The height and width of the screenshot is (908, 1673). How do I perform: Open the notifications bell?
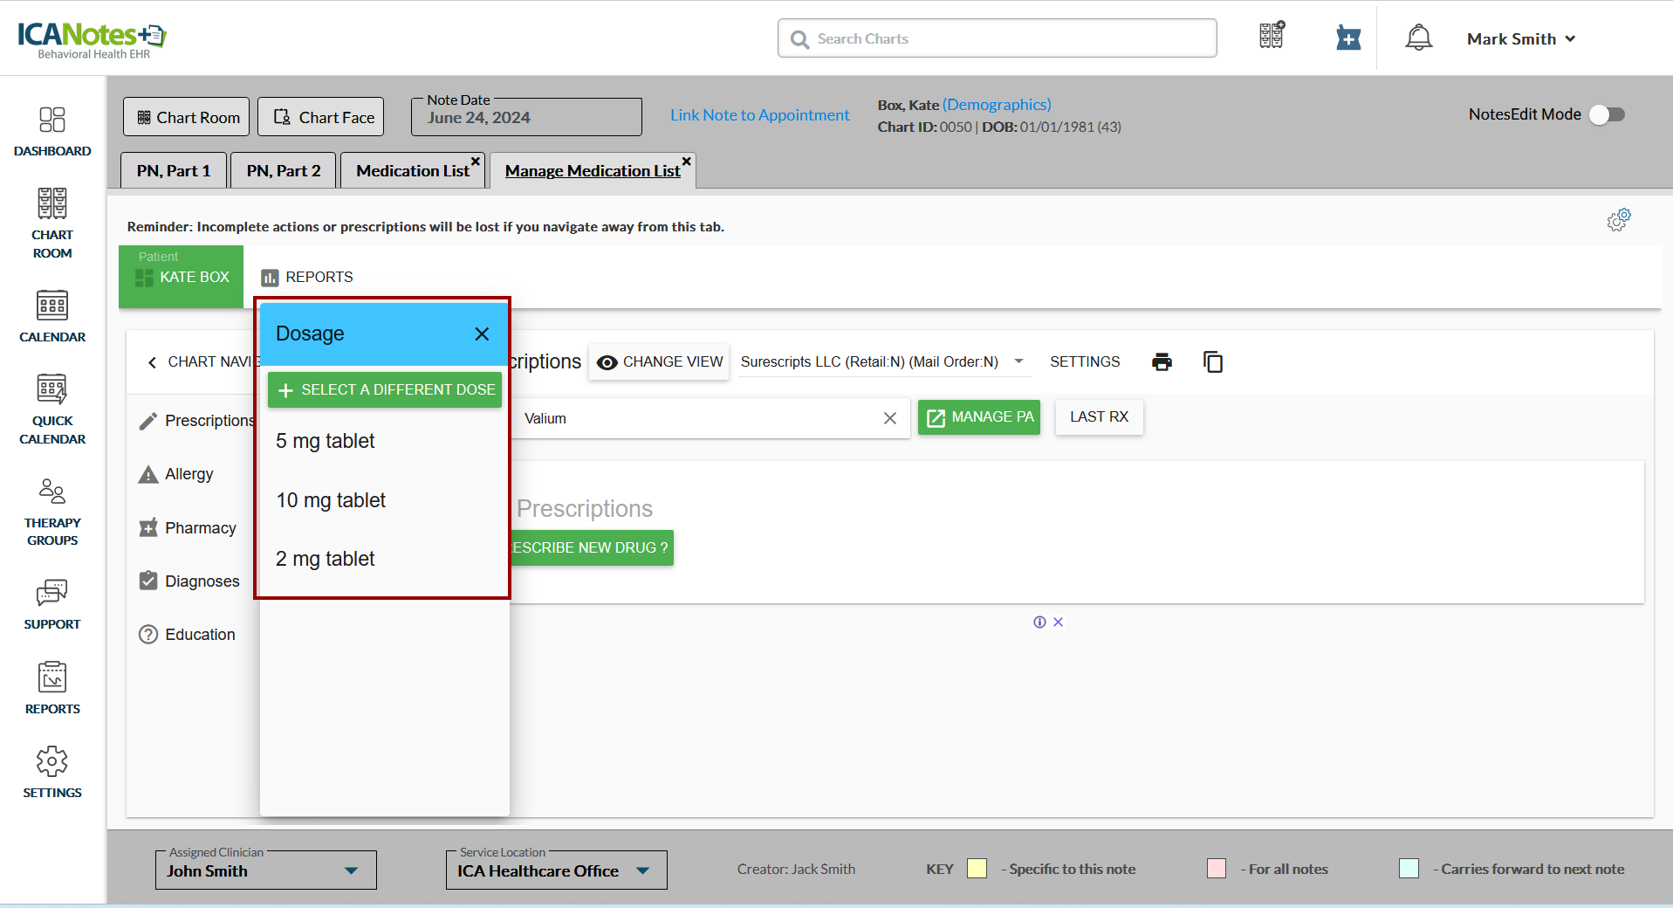[1418, 38]
